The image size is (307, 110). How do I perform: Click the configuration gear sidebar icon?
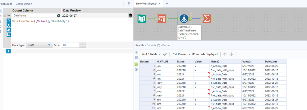coord(1,11)
